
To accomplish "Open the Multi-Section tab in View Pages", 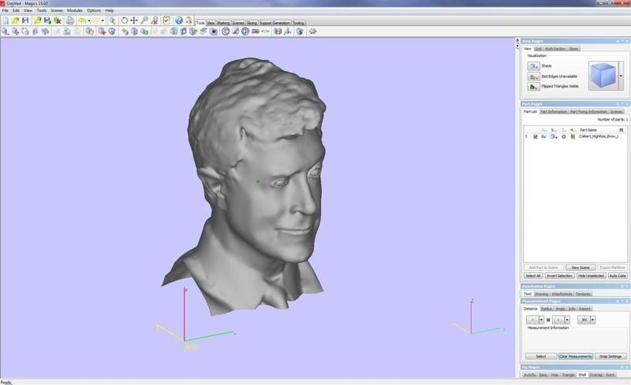I will point(555,49).
